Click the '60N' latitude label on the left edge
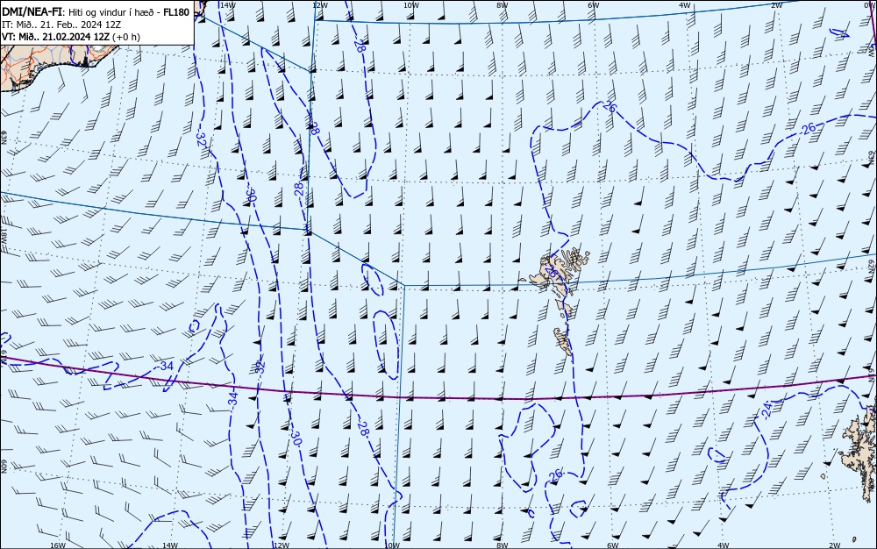This screenshot has height=549, width=877. [x=4, y=467]
